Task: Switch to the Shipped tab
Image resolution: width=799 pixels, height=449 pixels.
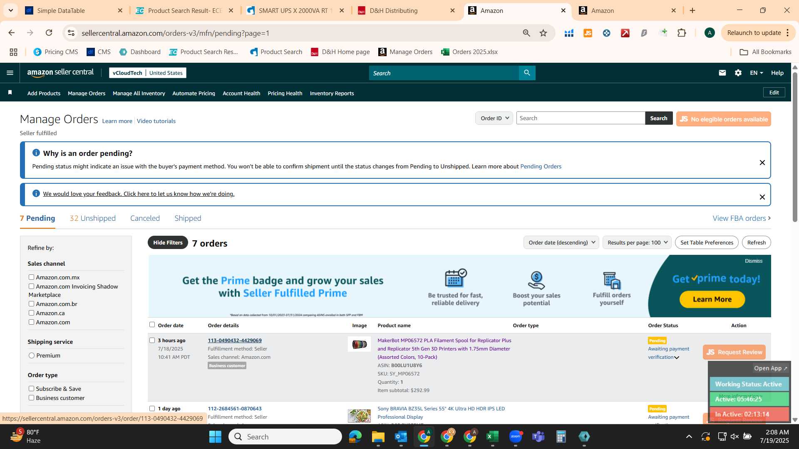Action: point(188,218)
